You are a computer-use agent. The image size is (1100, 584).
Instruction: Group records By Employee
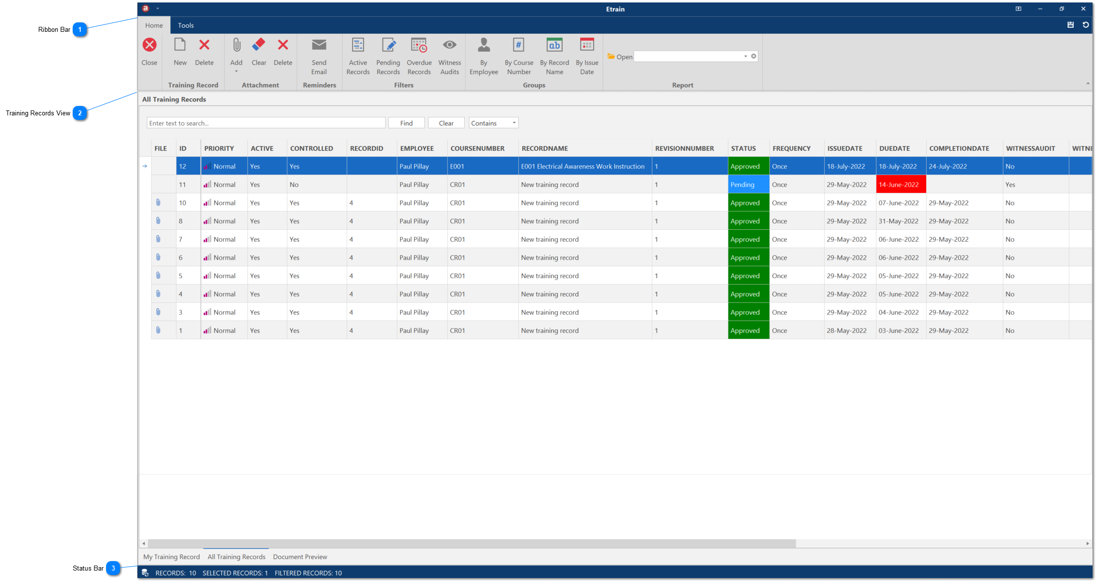tap(484, 56)
